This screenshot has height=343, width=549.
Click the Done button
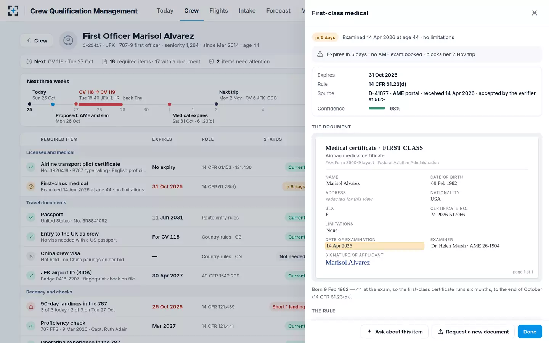click(x=530, y=332)
